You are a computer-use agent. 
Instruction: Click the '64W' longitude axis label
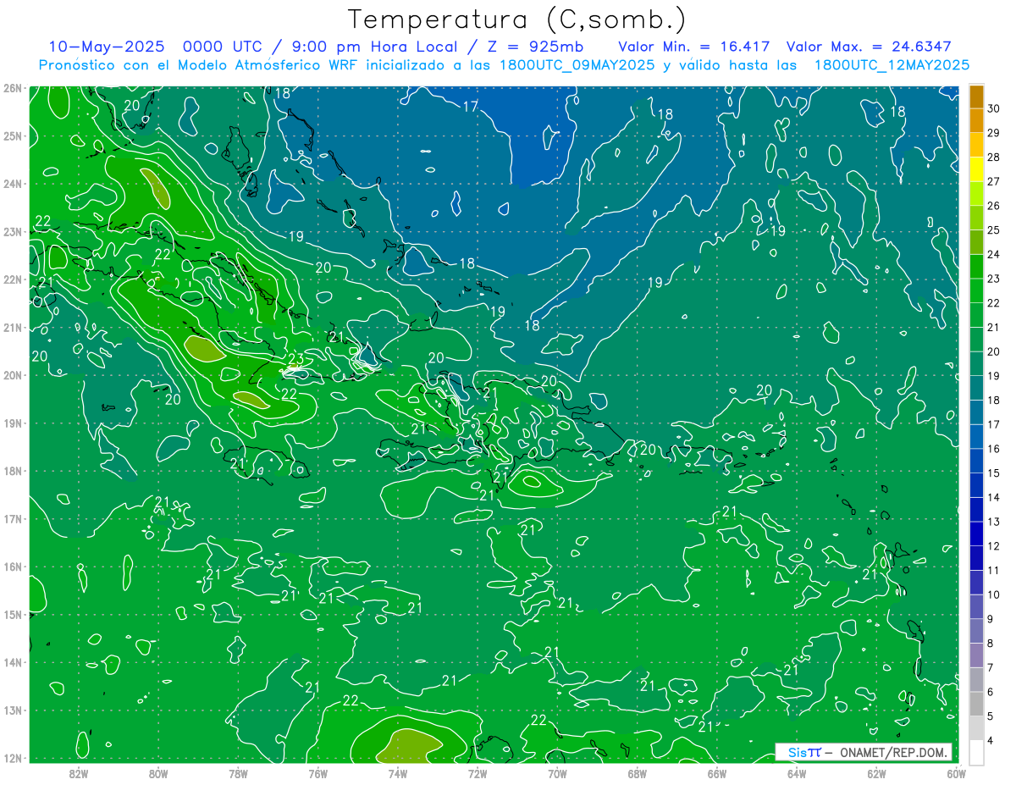tap(796, 773)
